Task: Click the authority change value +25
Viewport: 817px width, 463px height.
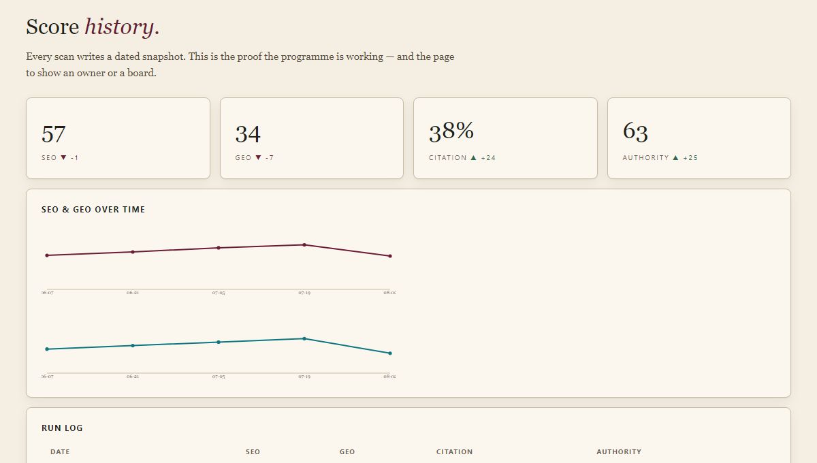Action: pyautogui.click(x=690, y=158)
